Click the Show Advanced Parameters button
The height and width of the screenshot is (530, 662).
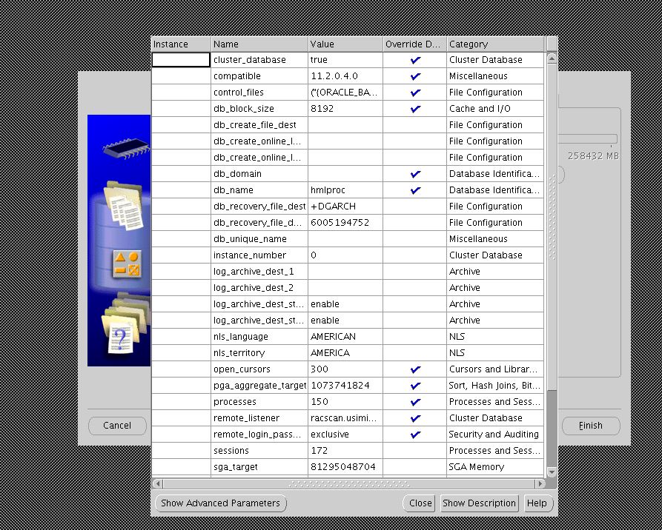coord(220,503)
